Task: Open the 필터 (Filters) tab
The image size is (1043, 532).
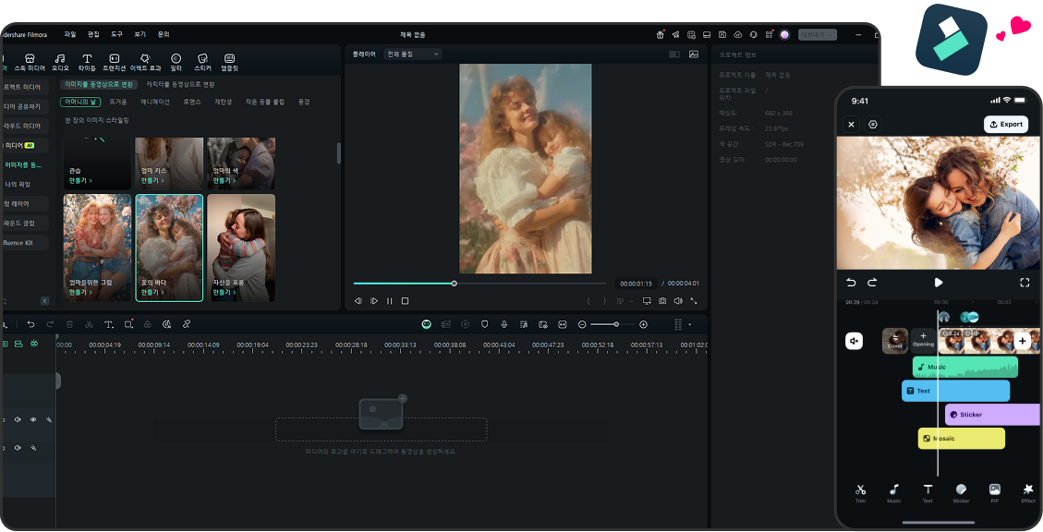Action: click(176, 63)
